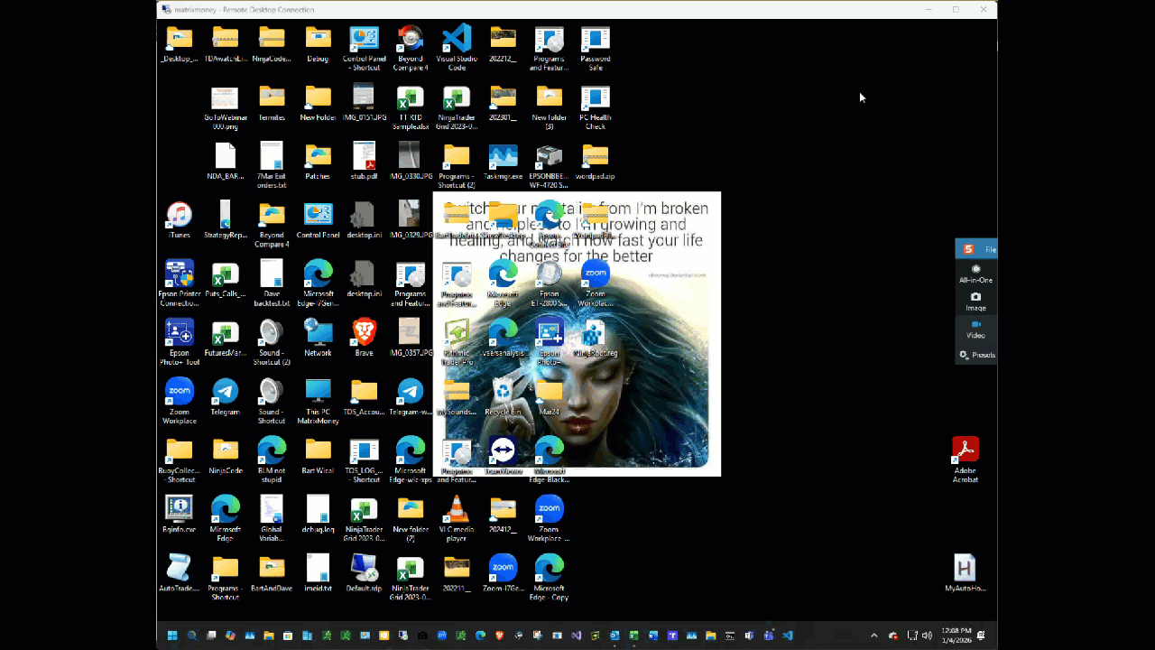Open the Recycle Bin

coord(503,392)
